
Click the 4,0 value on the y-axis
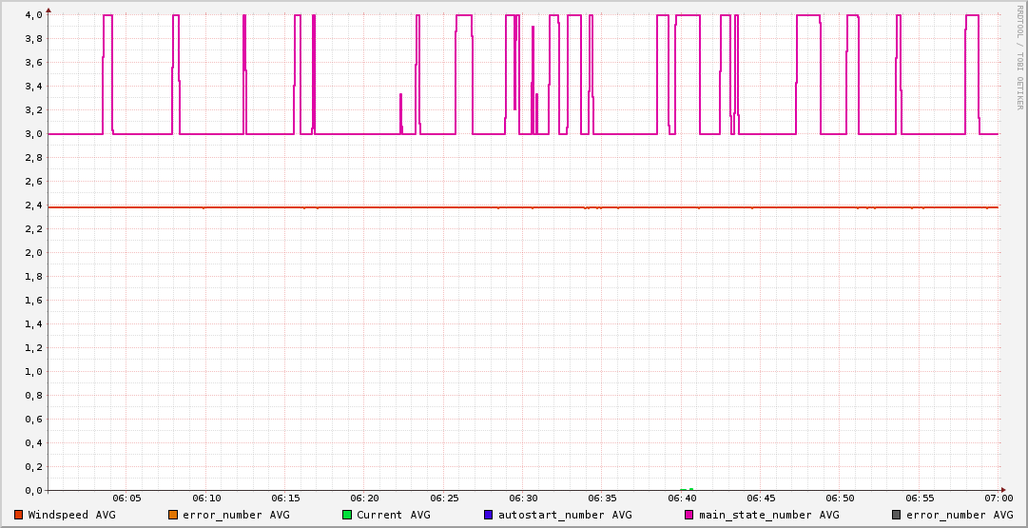[33, 15]
